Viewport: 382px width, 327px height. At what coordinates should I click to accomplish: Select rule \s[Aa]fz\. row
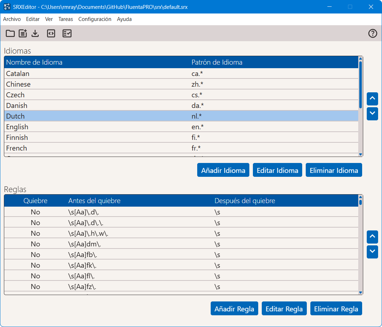click(181, 287)
